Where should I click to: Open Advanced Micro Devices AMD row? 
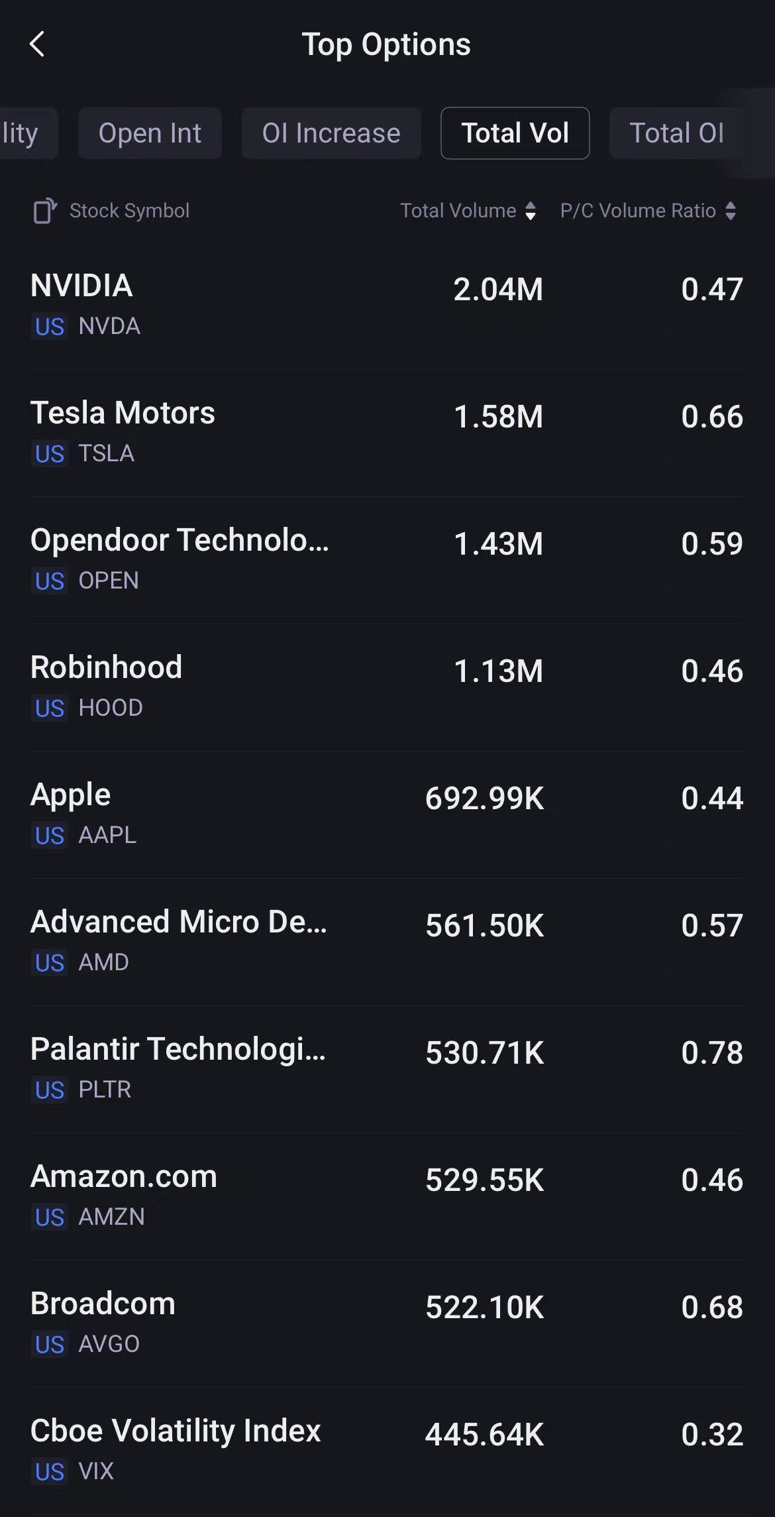pyautogui.click(x=387, y=941)
